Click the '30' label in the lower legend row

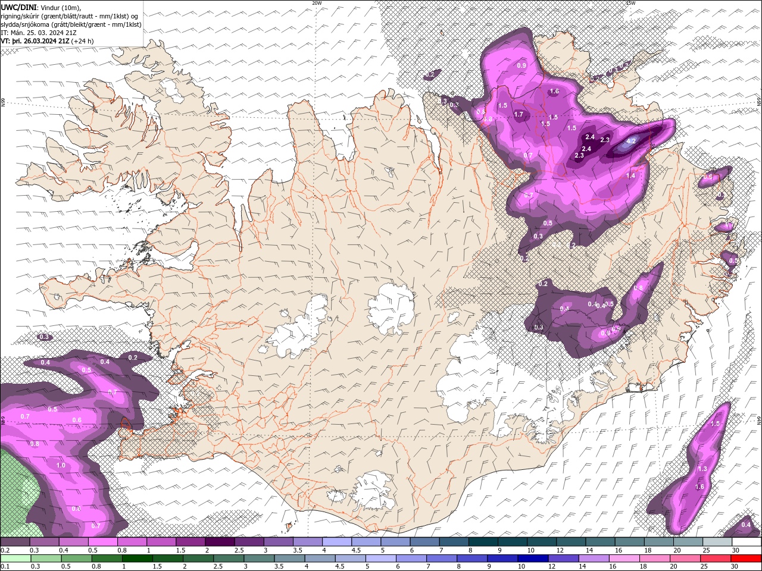click(x=735, y=566)
